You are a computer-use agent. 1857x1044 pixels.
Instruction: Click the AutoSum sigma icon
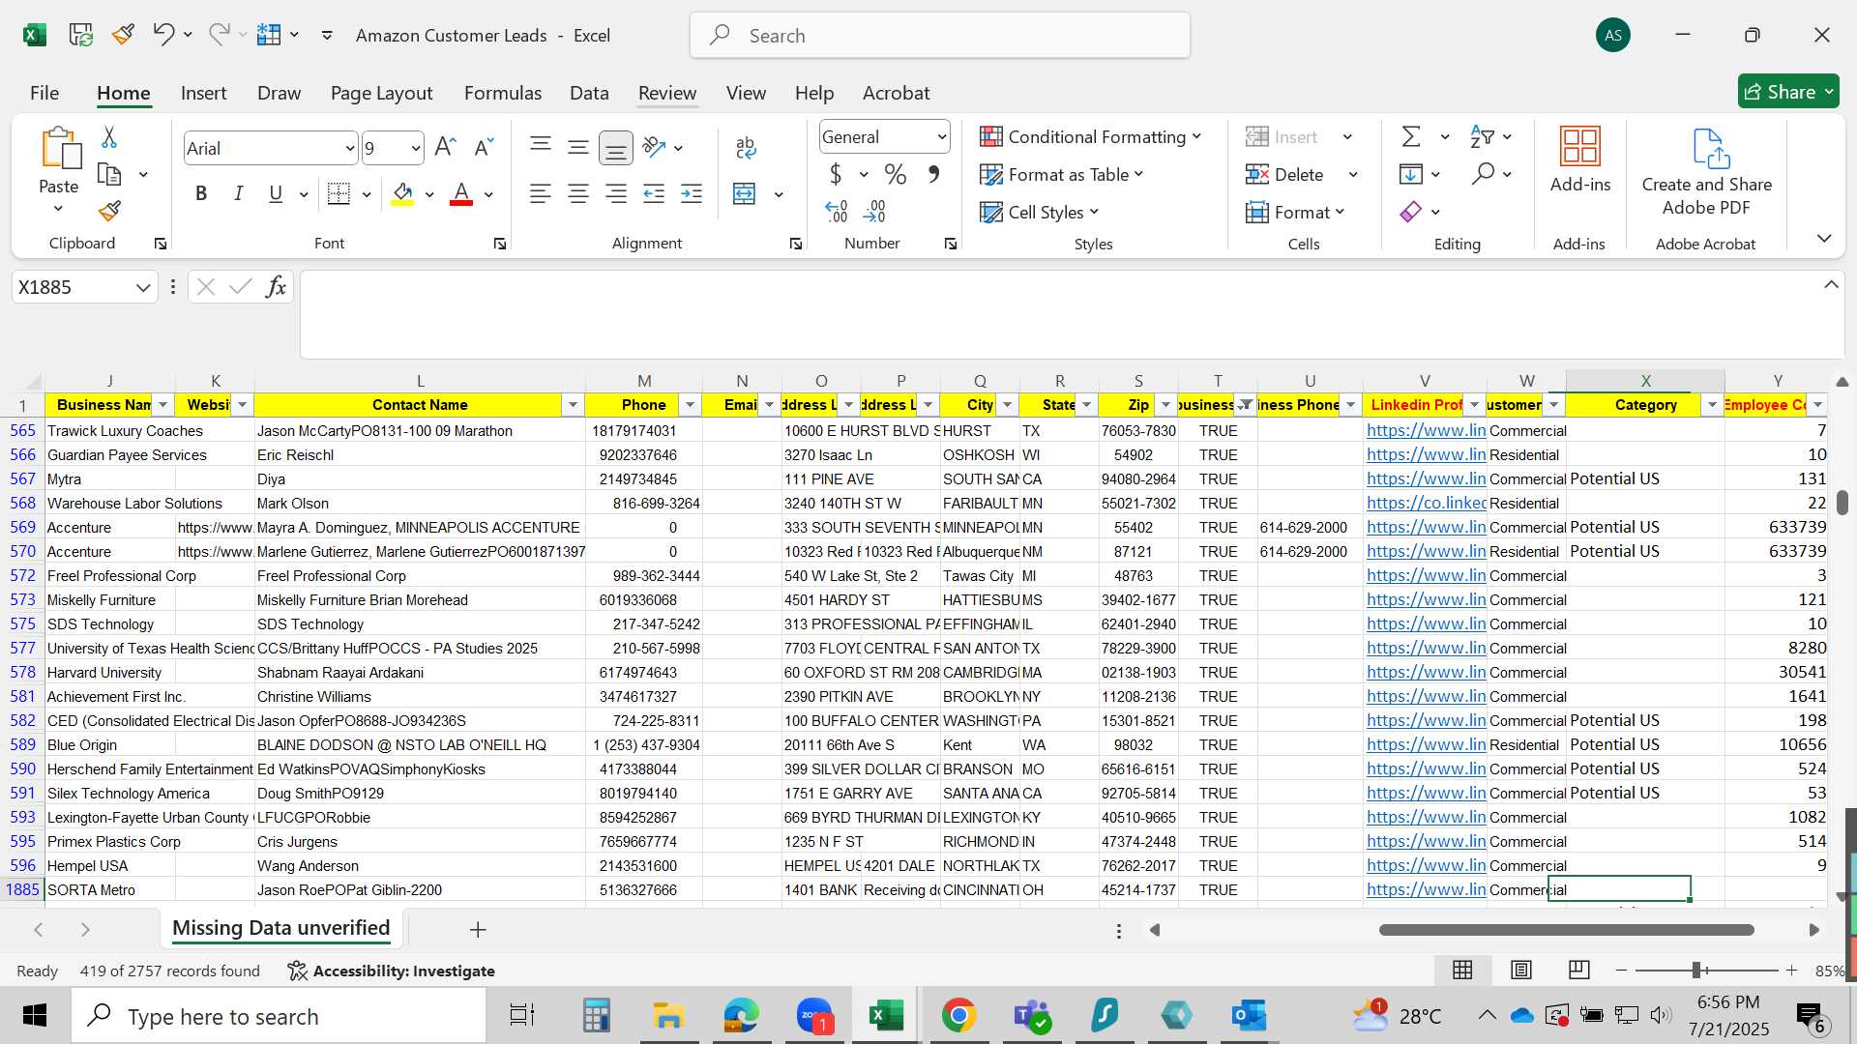[x=1411, y=136]
